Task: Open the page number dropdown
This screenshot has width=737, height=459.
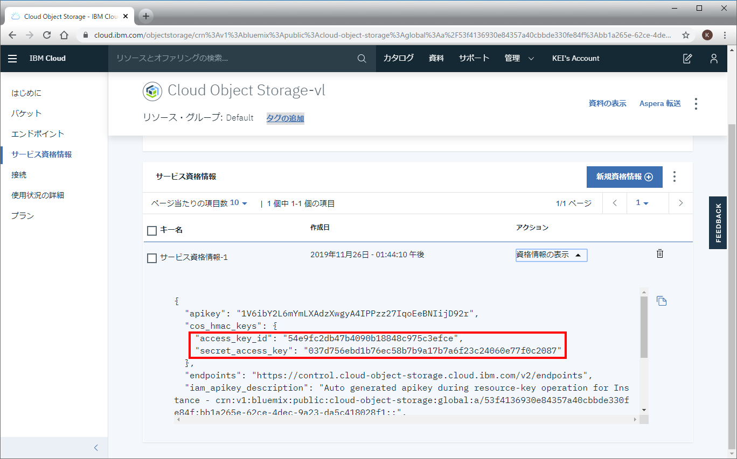Action: 642,203
